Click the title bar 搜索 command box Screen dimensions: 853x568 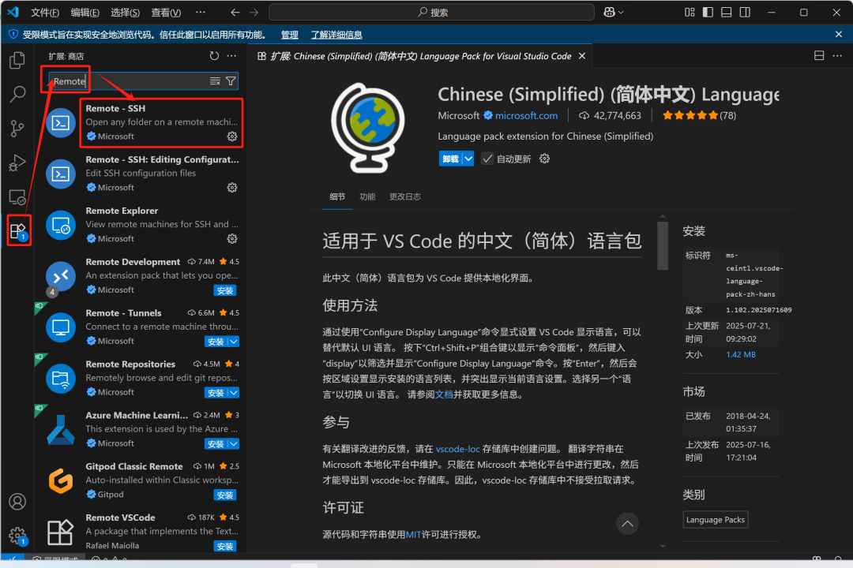431,12
